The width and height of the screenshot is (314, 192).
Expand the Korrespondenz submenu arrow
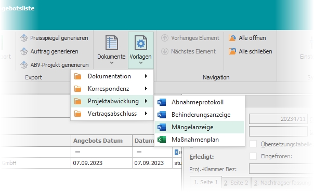pyautogui.click(x=146, y=89)
